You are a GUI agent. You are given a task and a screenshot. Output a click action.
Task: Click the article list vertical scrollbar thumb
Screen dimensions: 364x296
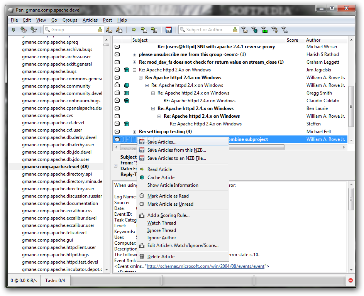tap(351, 107)
